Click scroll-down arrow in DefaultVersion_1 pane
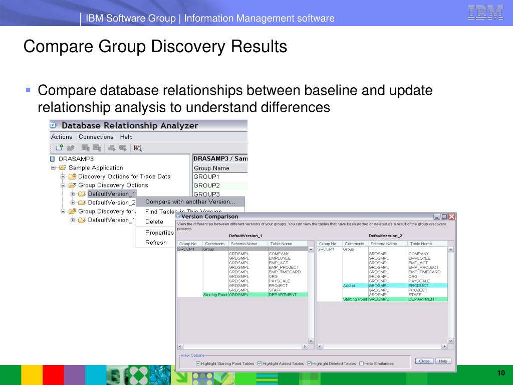The width and height of the screenshot is (513, 385). point(311,341)
